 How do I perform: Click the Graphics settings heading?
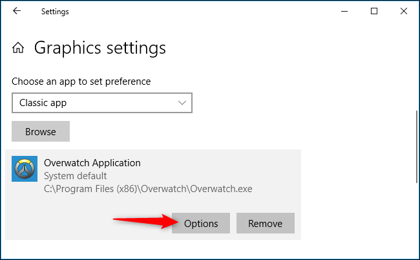pyautogui.click(x=100, y=48)
